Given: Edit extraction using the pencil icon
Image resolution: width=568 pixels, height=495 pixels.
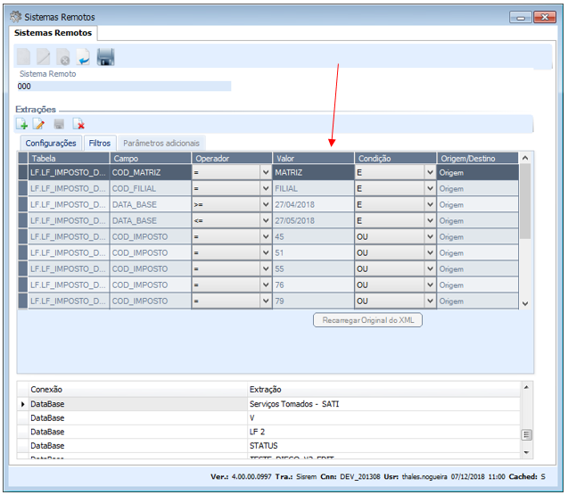Looking at the screenshot, I should pyautogui.click(x=39, y=124).
